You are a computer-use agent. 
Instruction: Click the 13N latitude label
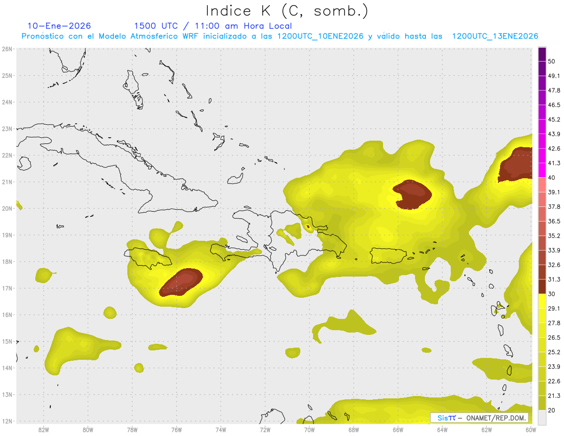8,395
